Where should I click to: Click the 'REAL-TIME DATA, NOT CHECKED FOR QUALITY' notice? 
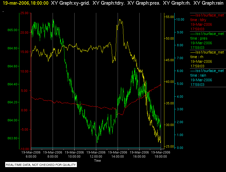pyautogui.click(x=41, y=165)
